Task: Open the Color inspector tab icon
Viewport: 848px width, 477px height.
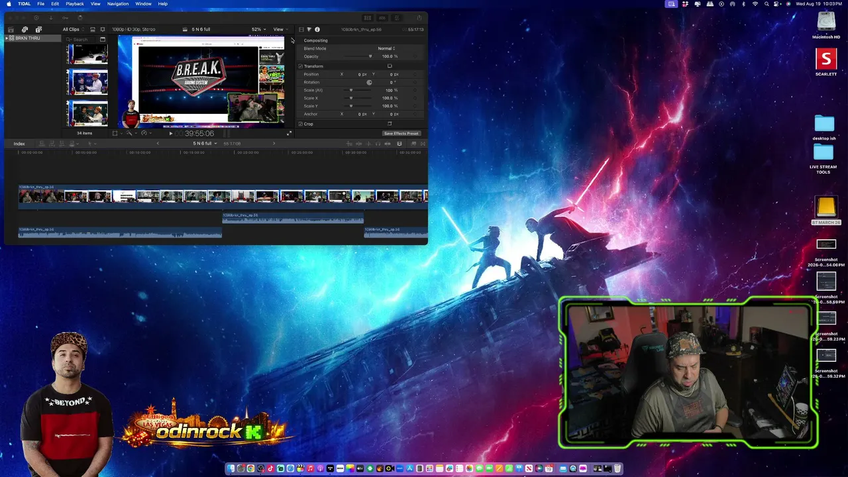Action: click(309, 29)
